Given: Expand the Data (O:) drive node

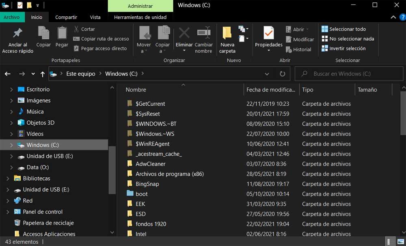Looking at the screenshot, I should [11, 168].
